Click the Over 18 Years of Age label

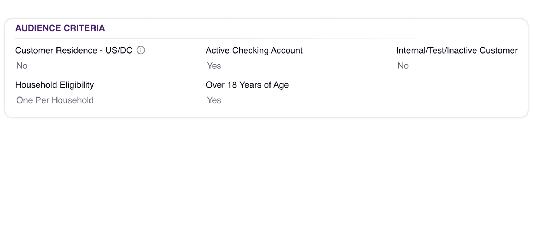click(x=247, y=85)
